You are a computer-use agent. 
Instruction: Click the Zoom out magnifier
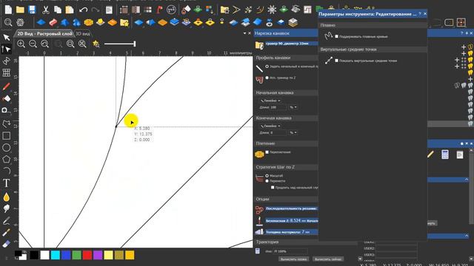pos(33,44)
